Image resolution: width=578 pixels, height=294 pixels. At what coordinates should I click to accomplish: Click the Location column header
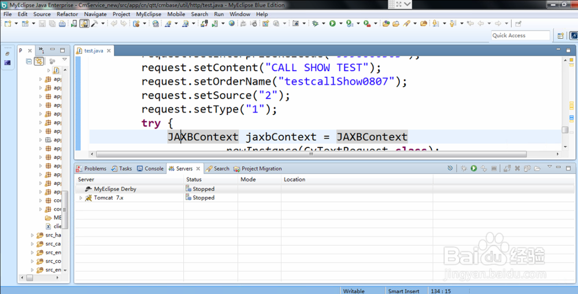point(357,180)
